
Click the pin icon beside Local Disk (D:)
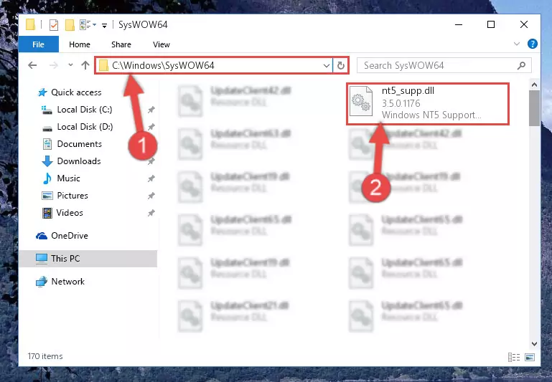point(151,127)
